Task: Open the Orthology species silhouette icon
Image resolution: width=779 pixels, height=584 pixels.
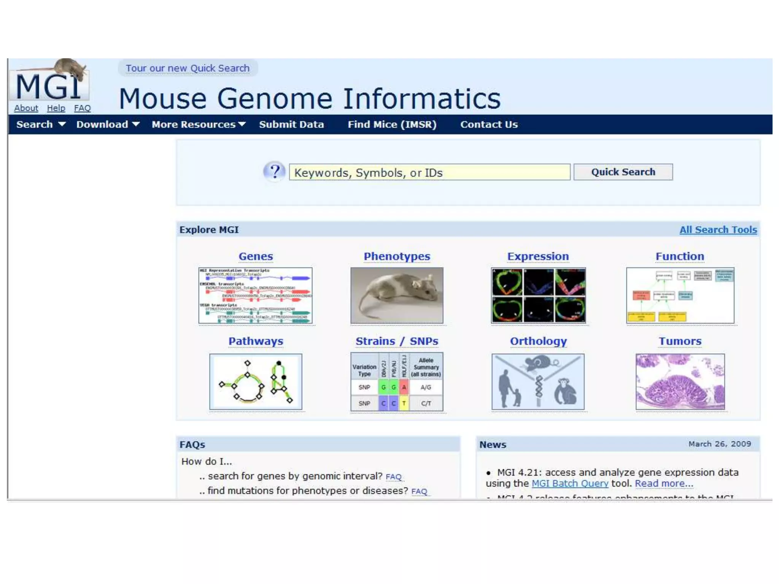Action: pyautogui.click(x=538, y=381)
